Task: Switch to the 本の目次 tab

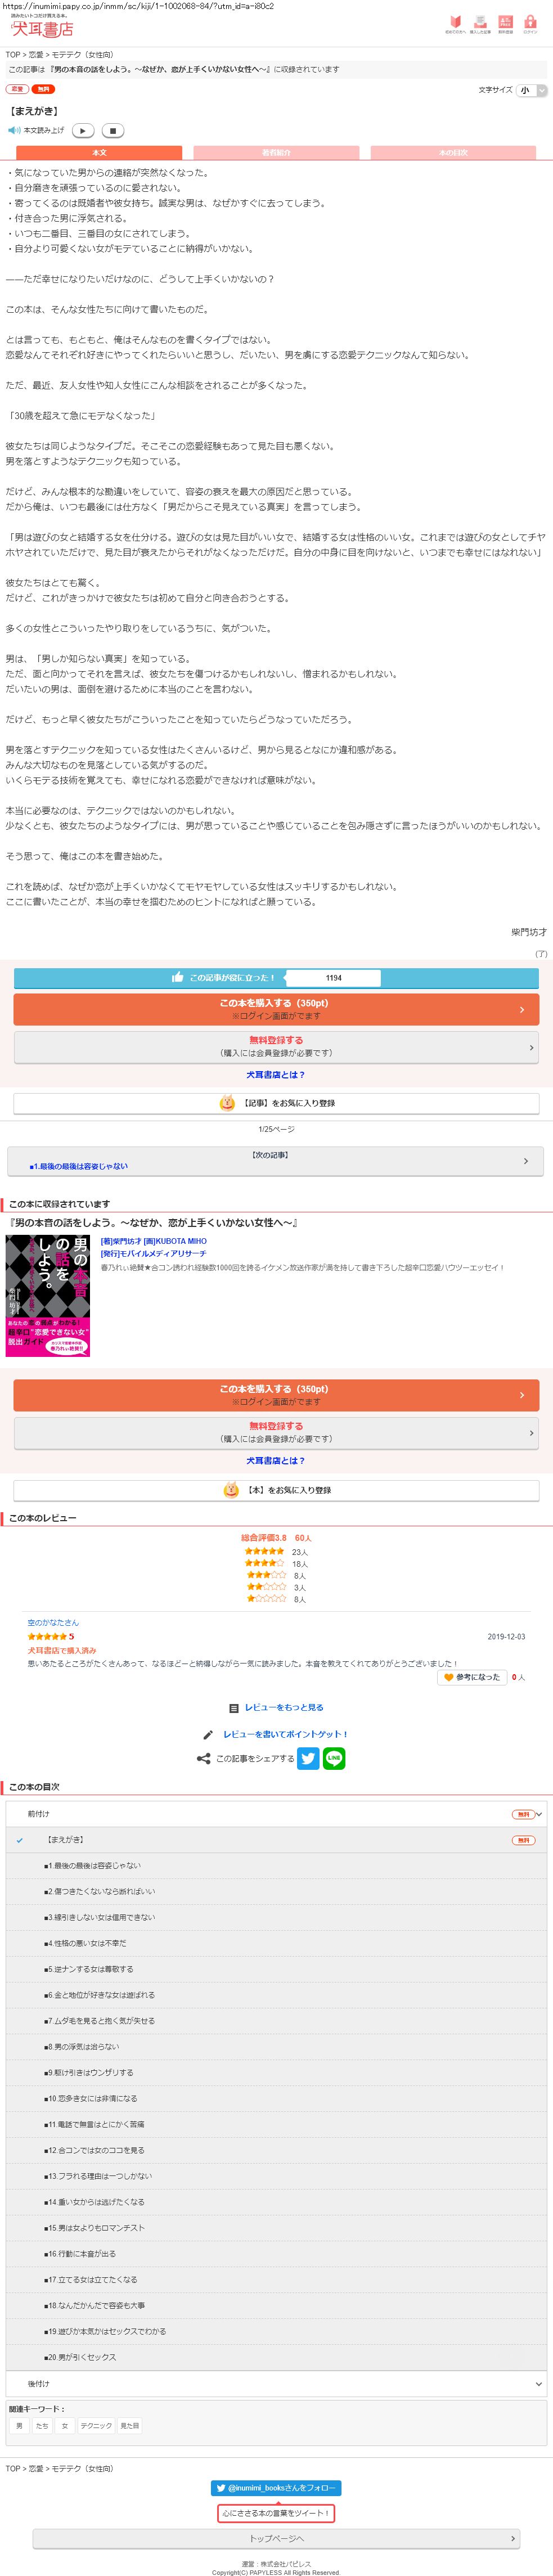Action: click(453, 153)
